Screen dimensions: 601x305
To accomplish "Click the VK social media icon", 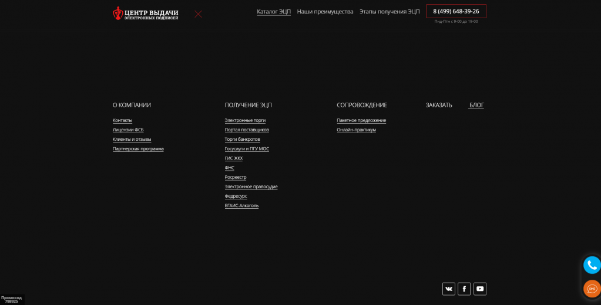I will (x=449, y=289).
